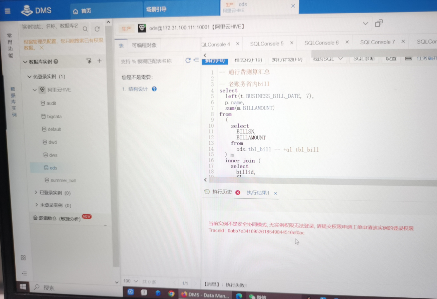Switch to the 首页 tab
The width and height of the screenshot is (437, 299).
coord(82,11)
